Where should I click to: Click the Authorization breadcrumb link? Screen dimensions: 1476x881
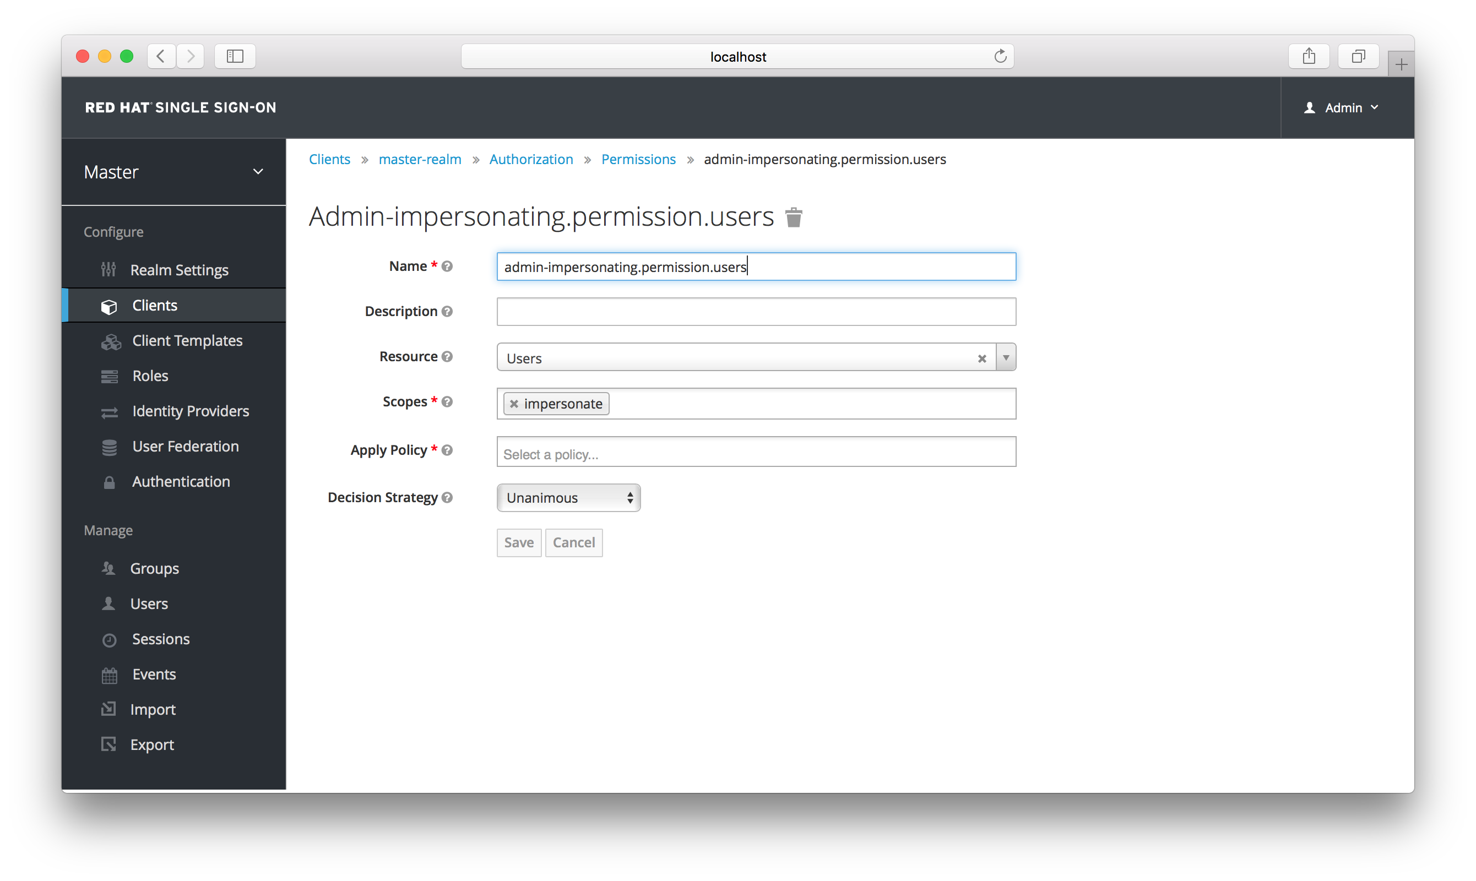click(532, 159)
